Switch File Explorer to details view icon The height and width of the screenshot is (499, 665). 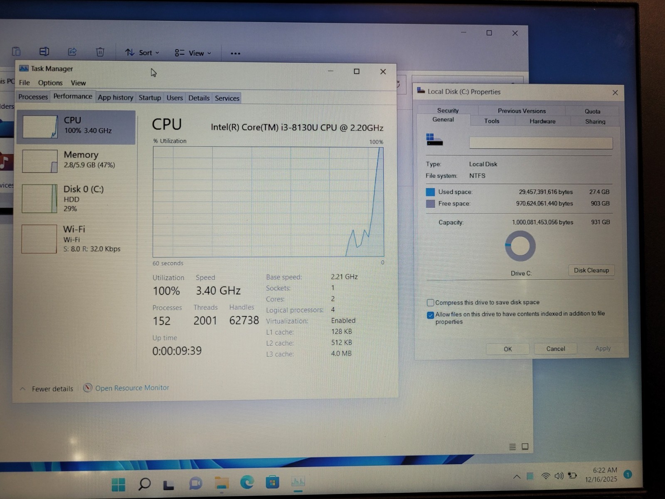(x=512, y=447)
